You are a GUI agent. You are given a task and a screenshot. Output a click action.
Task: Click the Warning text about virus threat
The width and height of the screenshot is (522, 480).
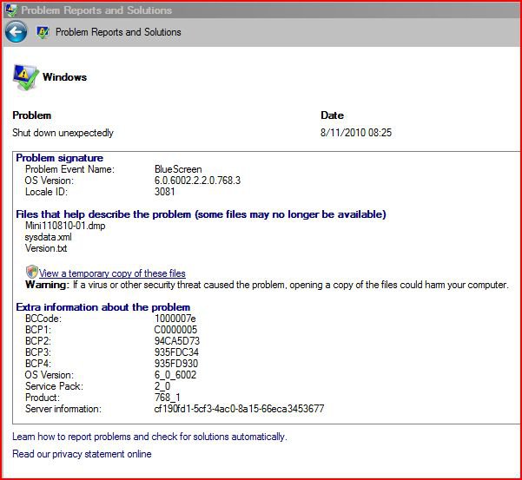(267, 285)
